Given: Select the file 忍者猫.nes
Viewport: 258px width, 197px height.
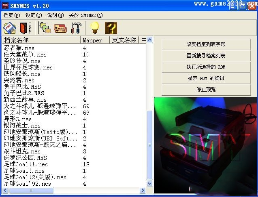Looking at the screenshot, I should pos(19,48).
